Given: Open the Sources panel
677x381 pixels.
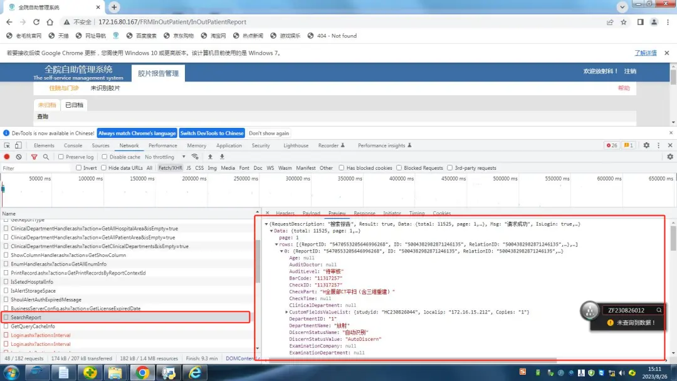Looking at the screenshot, I should coord(100,145).
